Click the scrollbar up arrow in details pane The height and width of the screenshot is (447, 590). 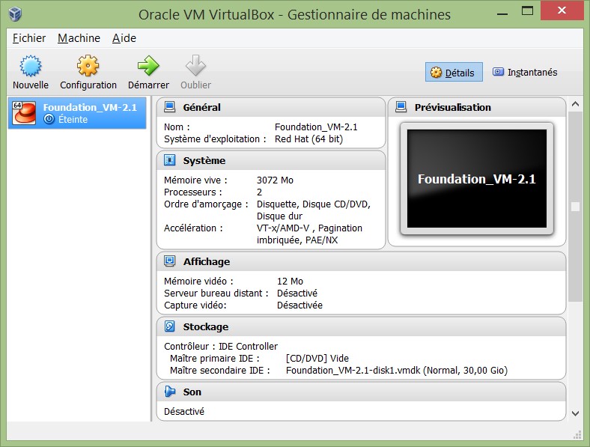coord(575,104)
